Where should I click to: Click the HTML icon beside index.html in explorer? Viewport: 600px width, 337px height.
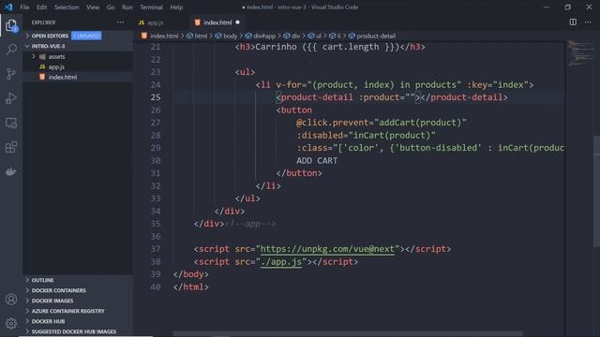pos(42,77)
